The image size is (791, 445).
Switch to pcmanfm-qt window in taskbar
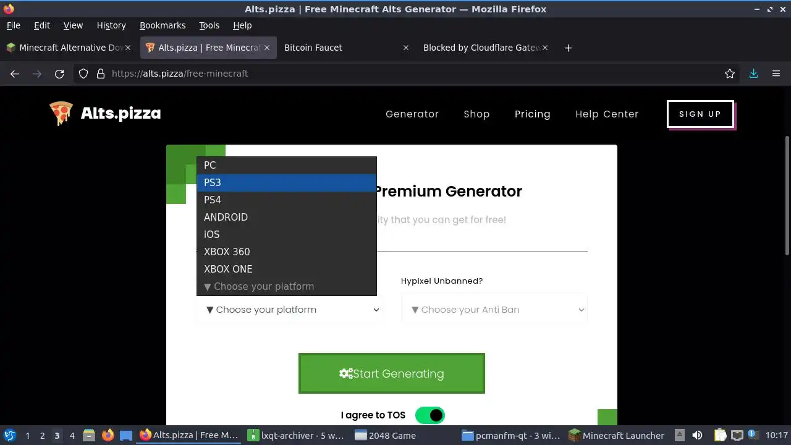point(511,435)
